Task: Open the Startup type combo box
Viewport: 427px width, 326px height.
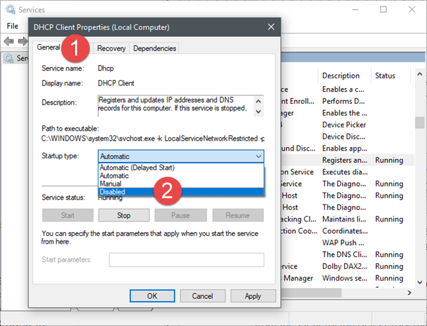Action: (181, 156)
